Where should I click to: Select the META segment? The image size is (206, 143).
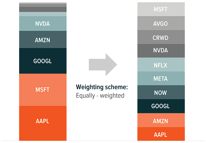161,78
